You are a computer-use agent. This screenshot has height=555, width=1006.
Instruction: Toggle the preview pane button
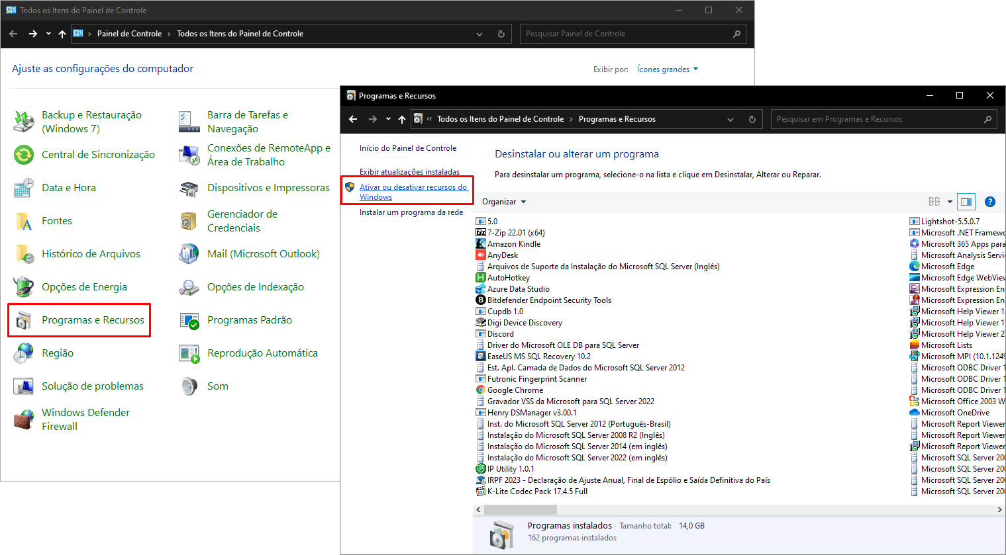tap(966, 202)
